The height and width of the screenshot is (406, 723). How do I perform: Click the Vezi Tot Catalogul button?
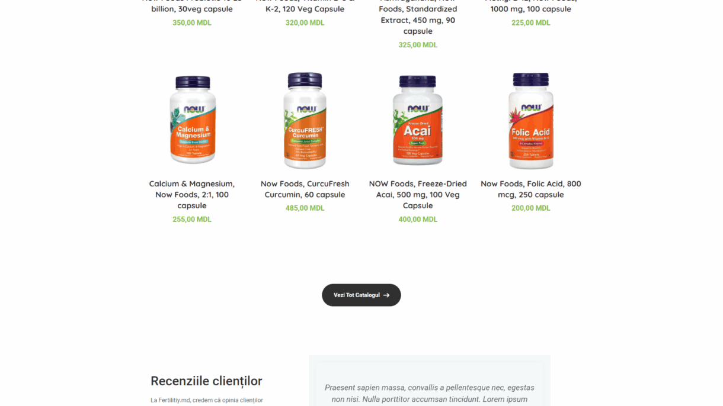point(361,295)
